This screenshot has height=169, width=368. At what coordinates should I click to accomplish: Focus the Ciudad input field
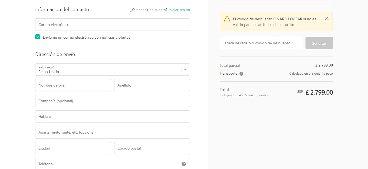click(x=73, y=148)
